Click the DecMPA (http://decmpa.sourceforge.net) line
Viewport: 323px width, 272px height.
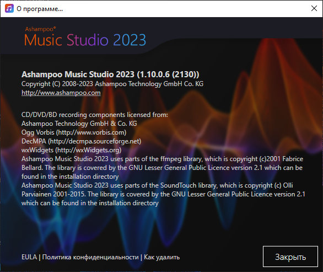[x=81, y=141]
